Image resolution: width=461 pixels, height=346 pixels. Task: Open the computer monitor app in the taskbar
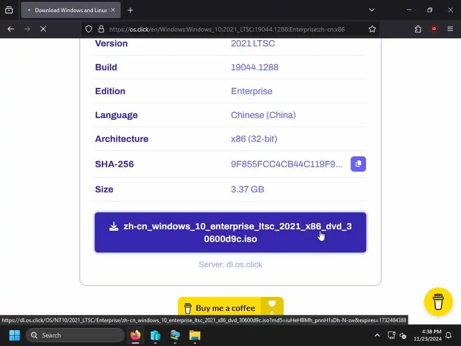coord(175,335)
